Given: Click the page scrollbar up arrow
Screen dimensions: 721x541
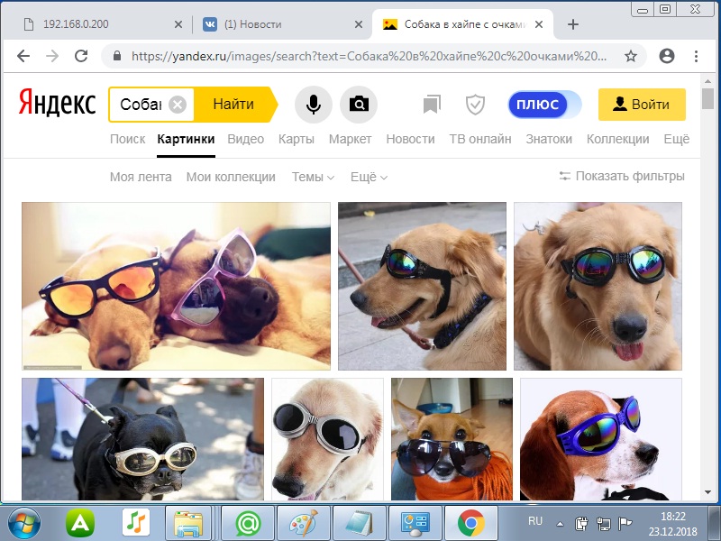Looking at the screenshot, I should (x=707, y=80).
